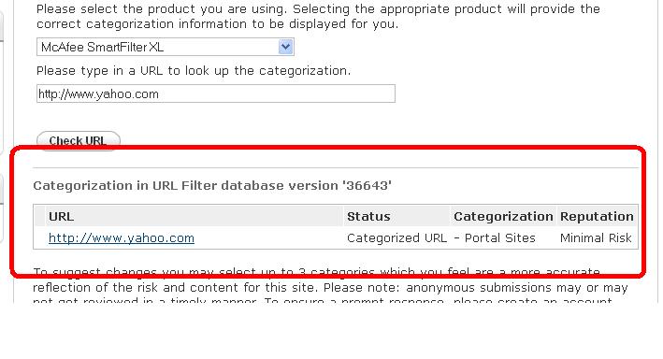Select the URL column header

point(62,217)
